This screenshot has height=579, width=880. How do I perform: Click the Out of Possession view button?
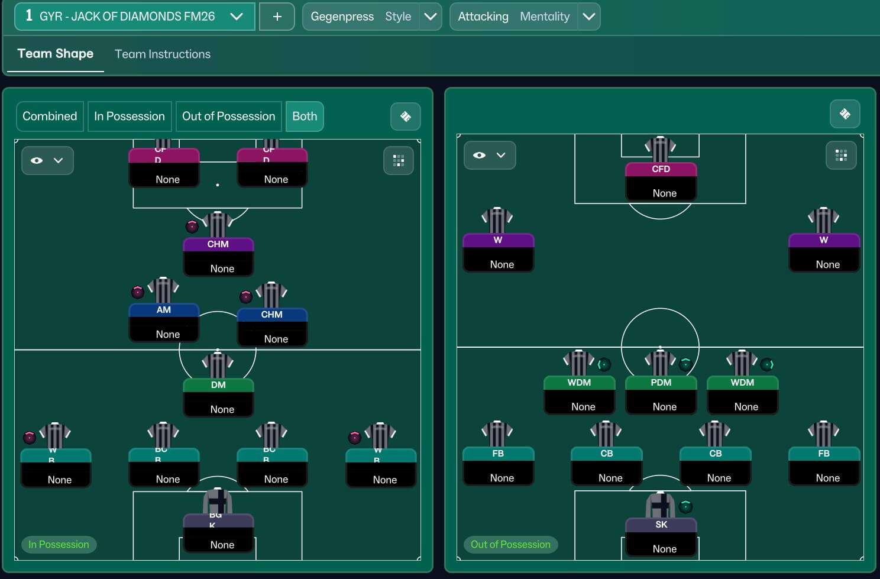pos(228,117)
